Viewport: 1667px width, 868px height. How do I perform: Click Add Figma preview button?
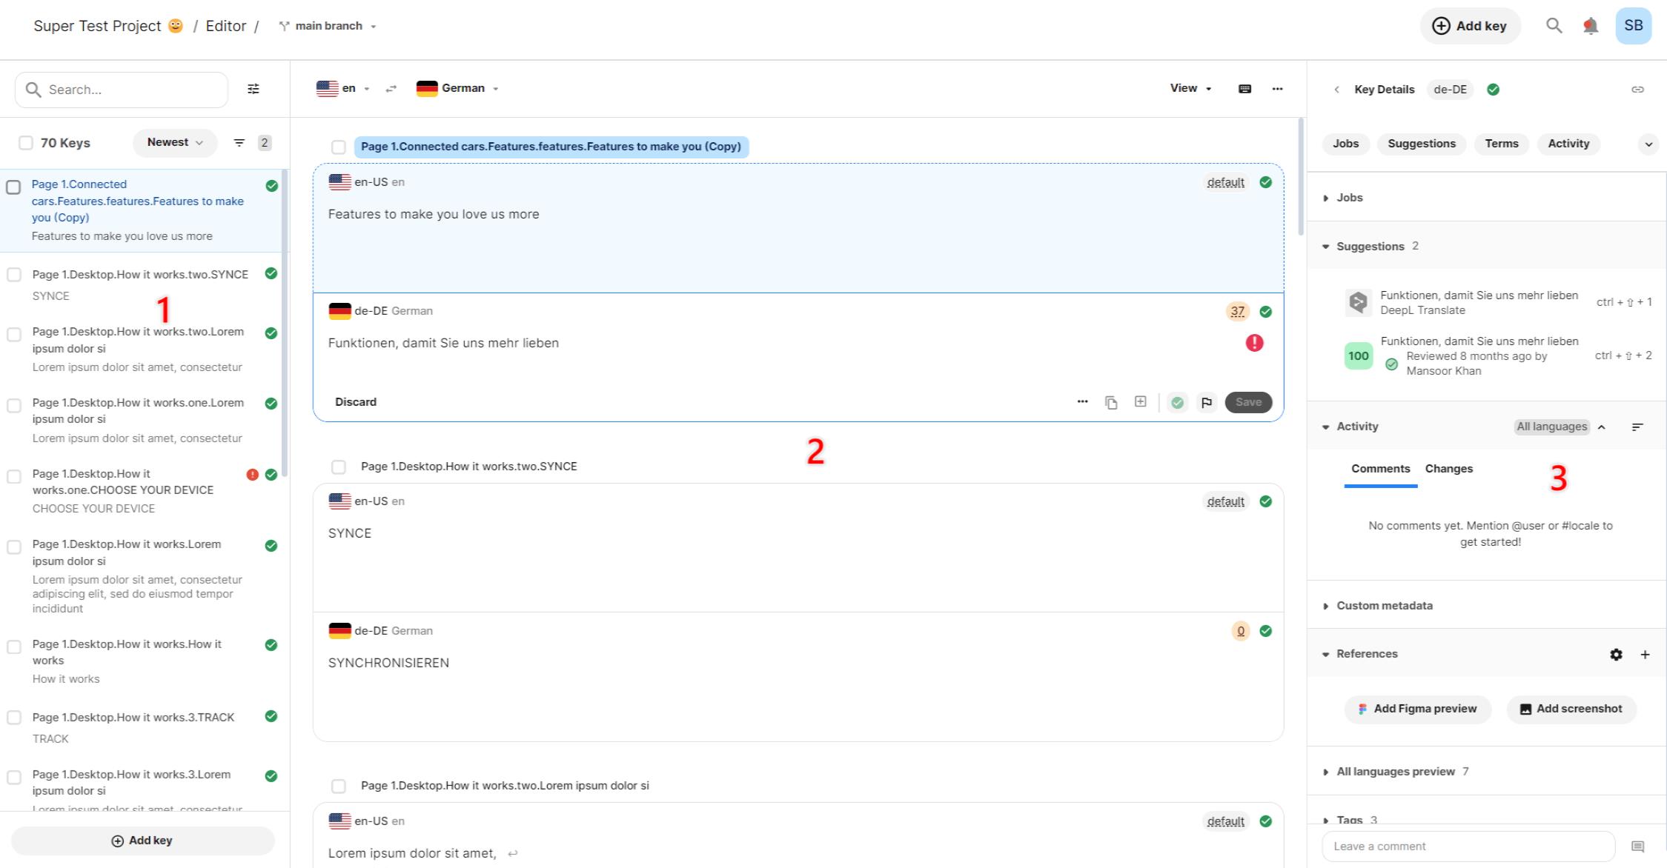click(x=1416, y=709)
